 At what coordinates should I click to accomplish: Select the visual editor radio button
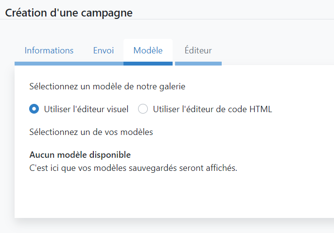click(x=34, y=109)
